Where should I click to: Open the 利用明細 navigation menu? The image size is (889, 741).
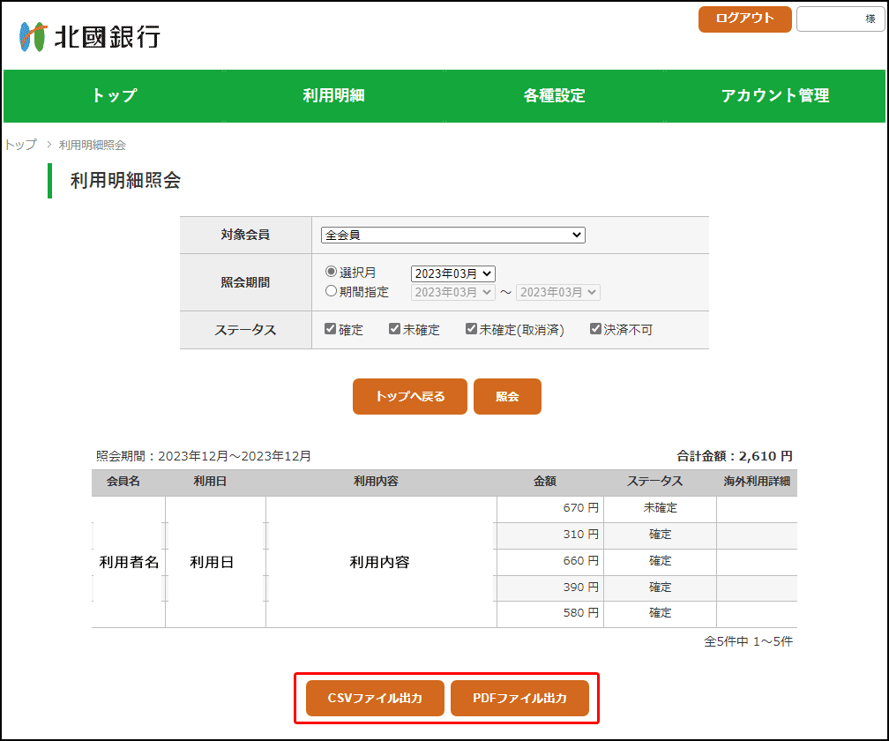333,96
